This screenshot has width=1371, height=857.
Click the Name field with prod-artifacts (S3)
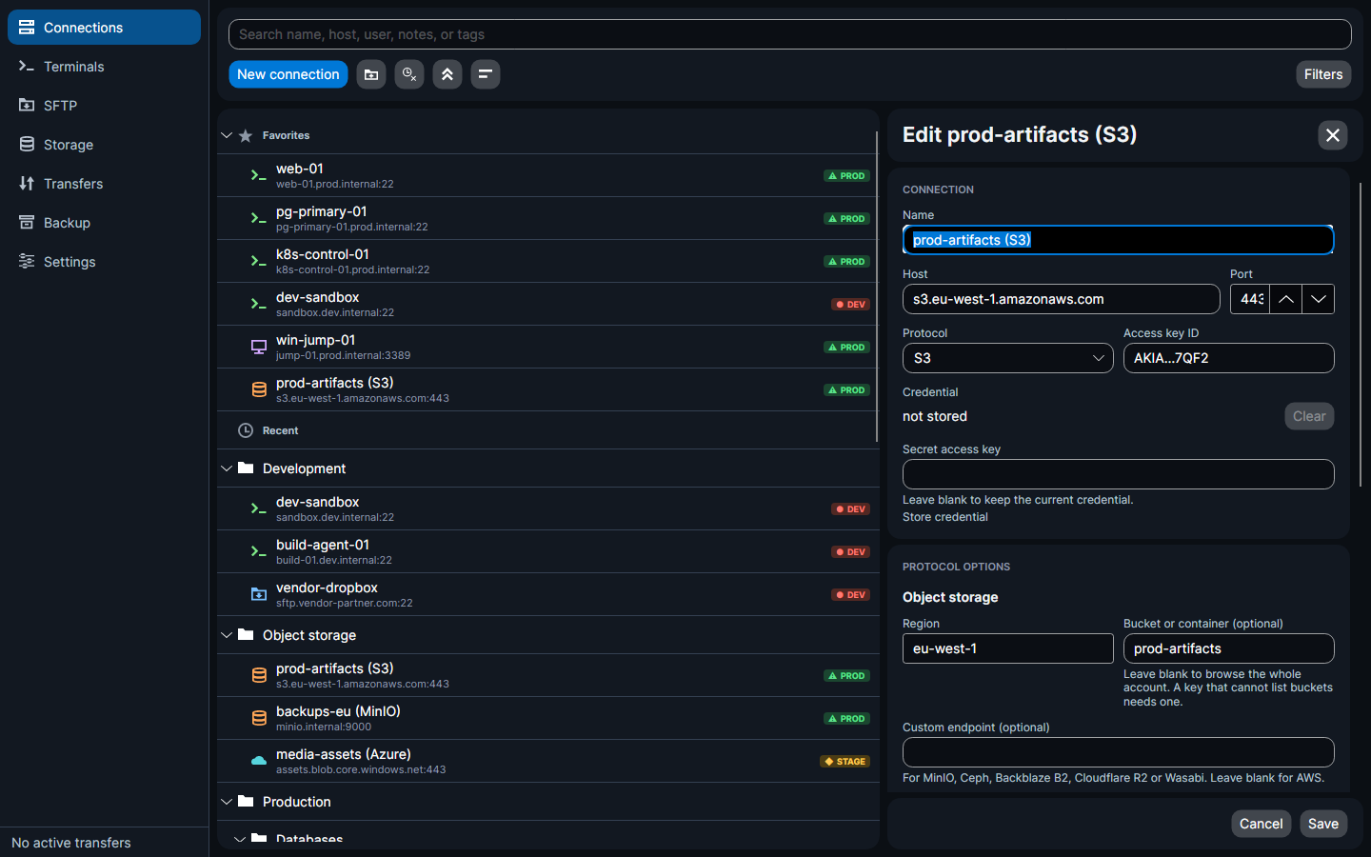(x=1118, y=240)
